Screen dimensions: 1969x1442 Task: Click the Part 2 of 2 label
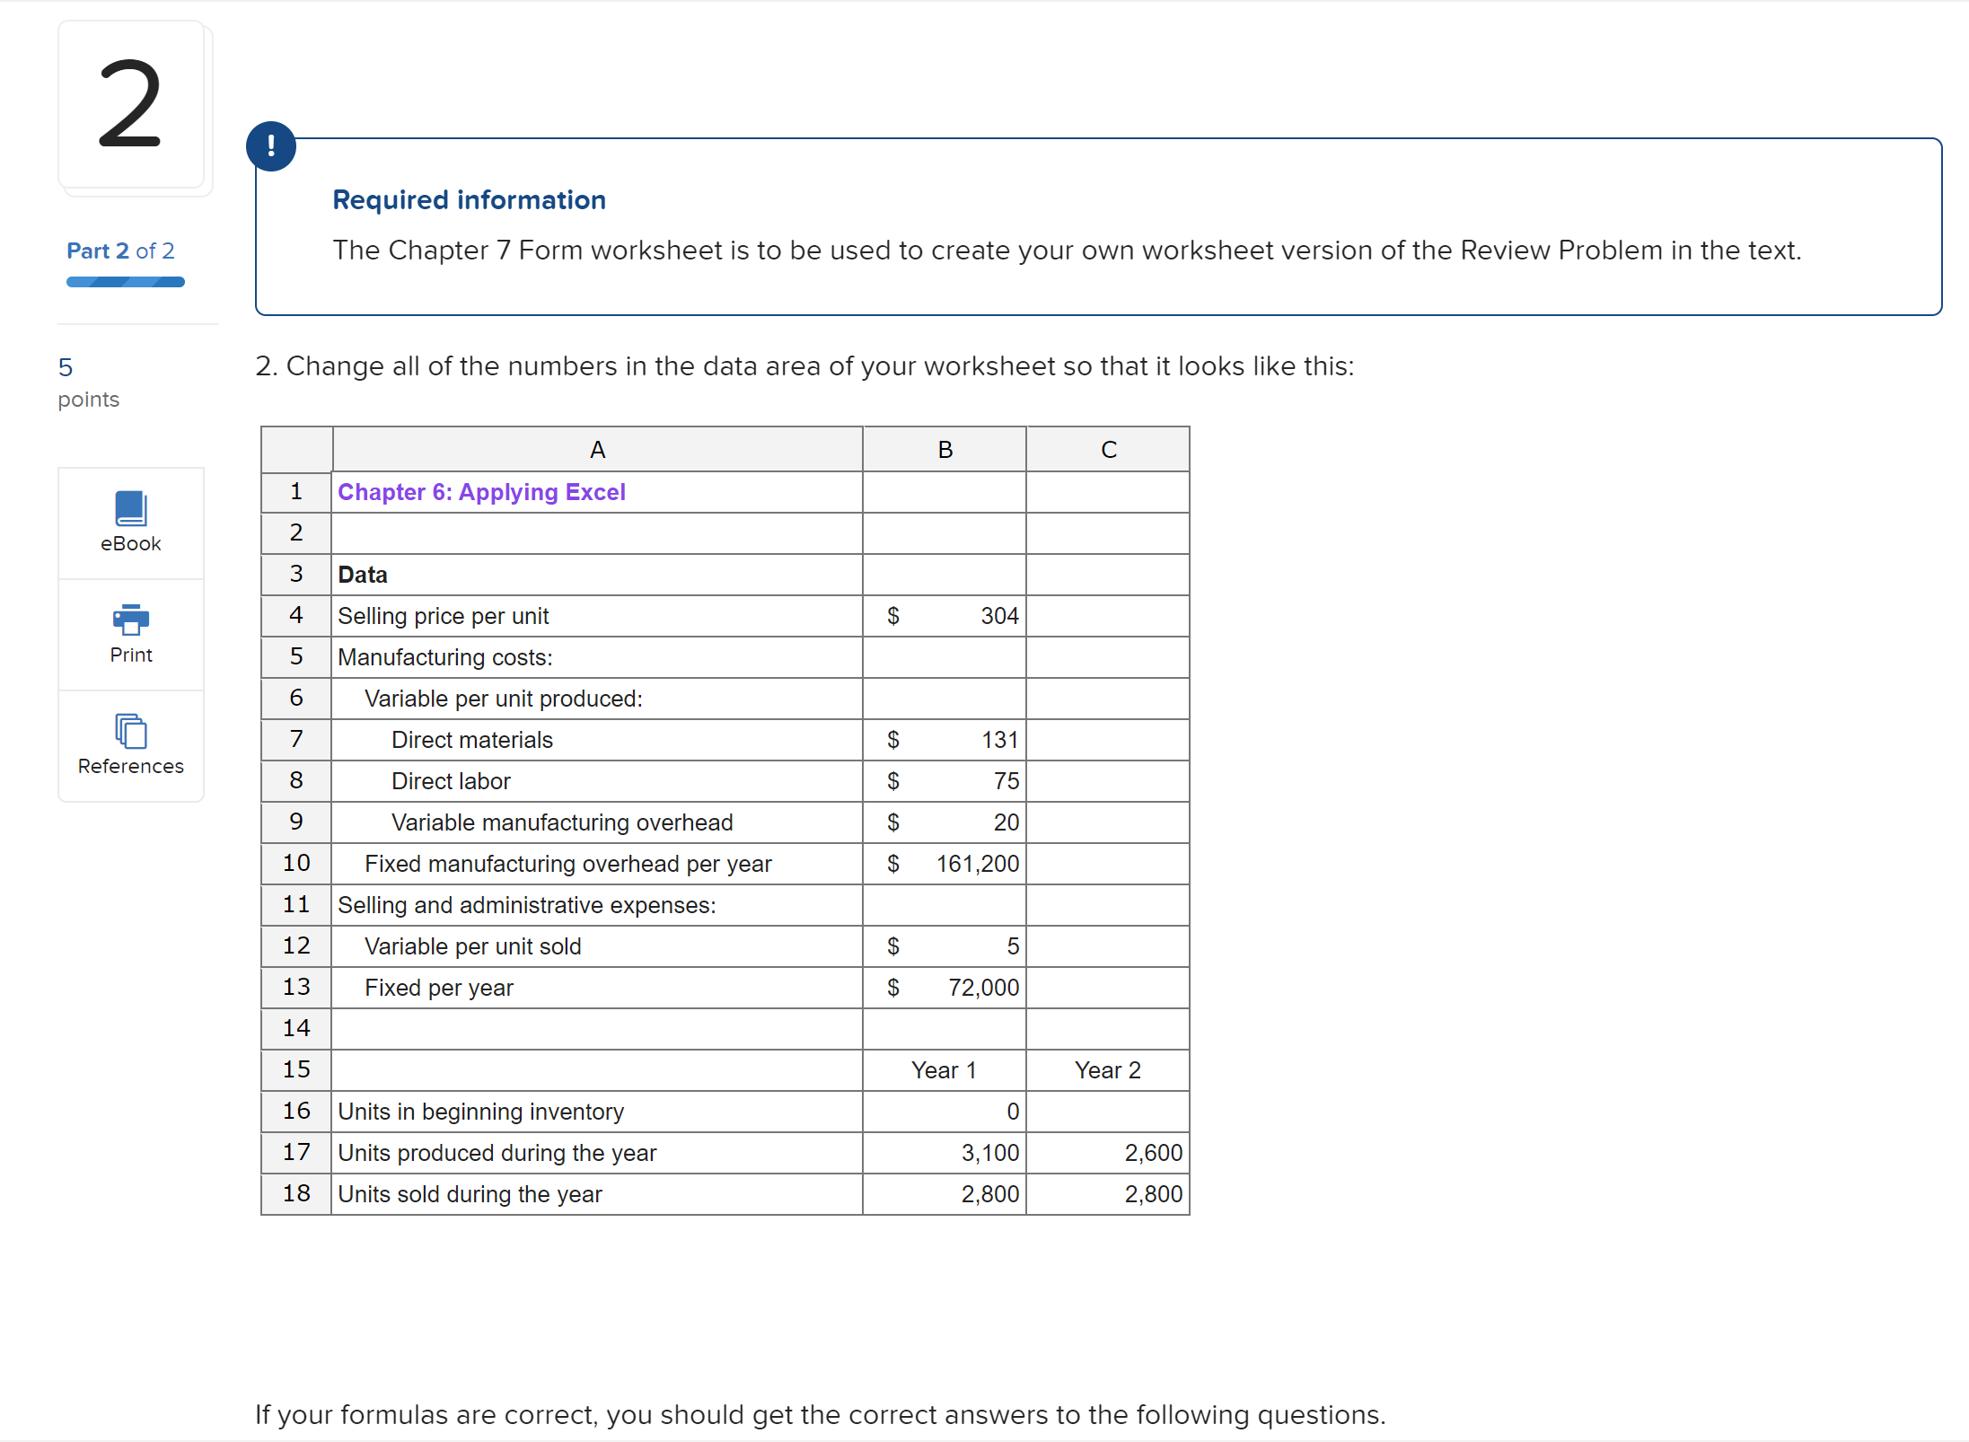pyautogui.click(x=120, y=251)
